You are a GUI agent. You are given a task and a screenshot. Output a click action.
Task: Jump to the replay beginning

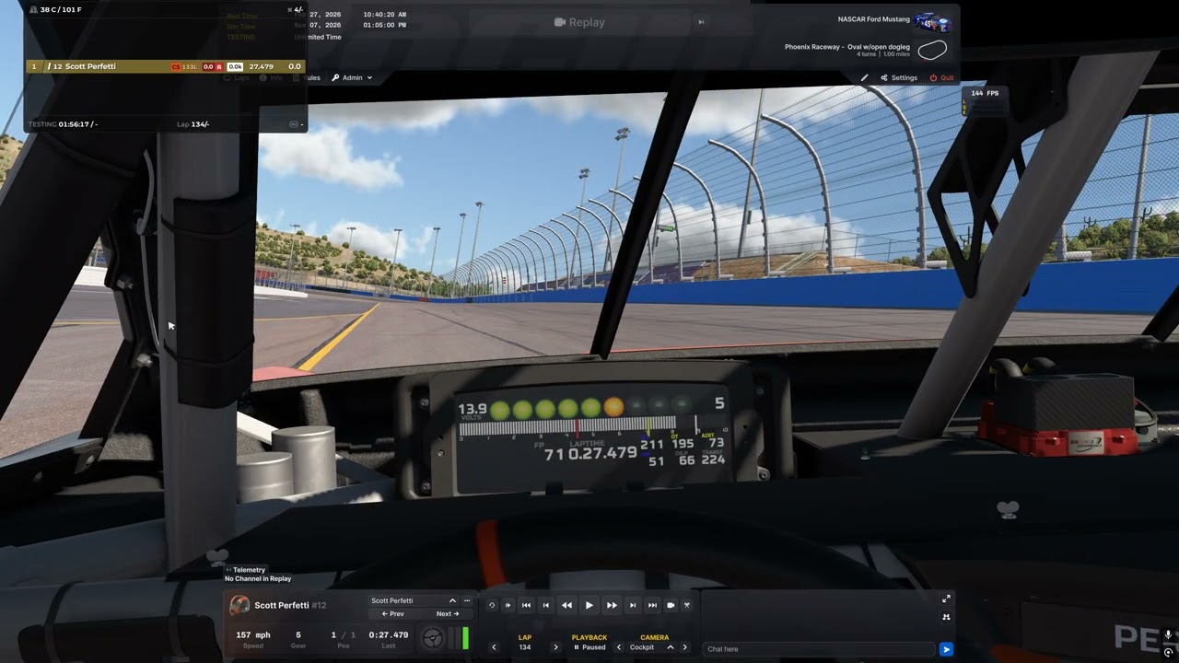click(x=526, y=605)
